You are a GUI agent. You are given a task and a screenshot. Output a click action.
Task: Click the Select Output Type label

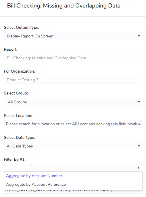coord(22,27)
